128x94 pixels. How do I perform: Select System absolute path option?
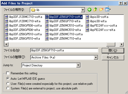coord(8,88)
